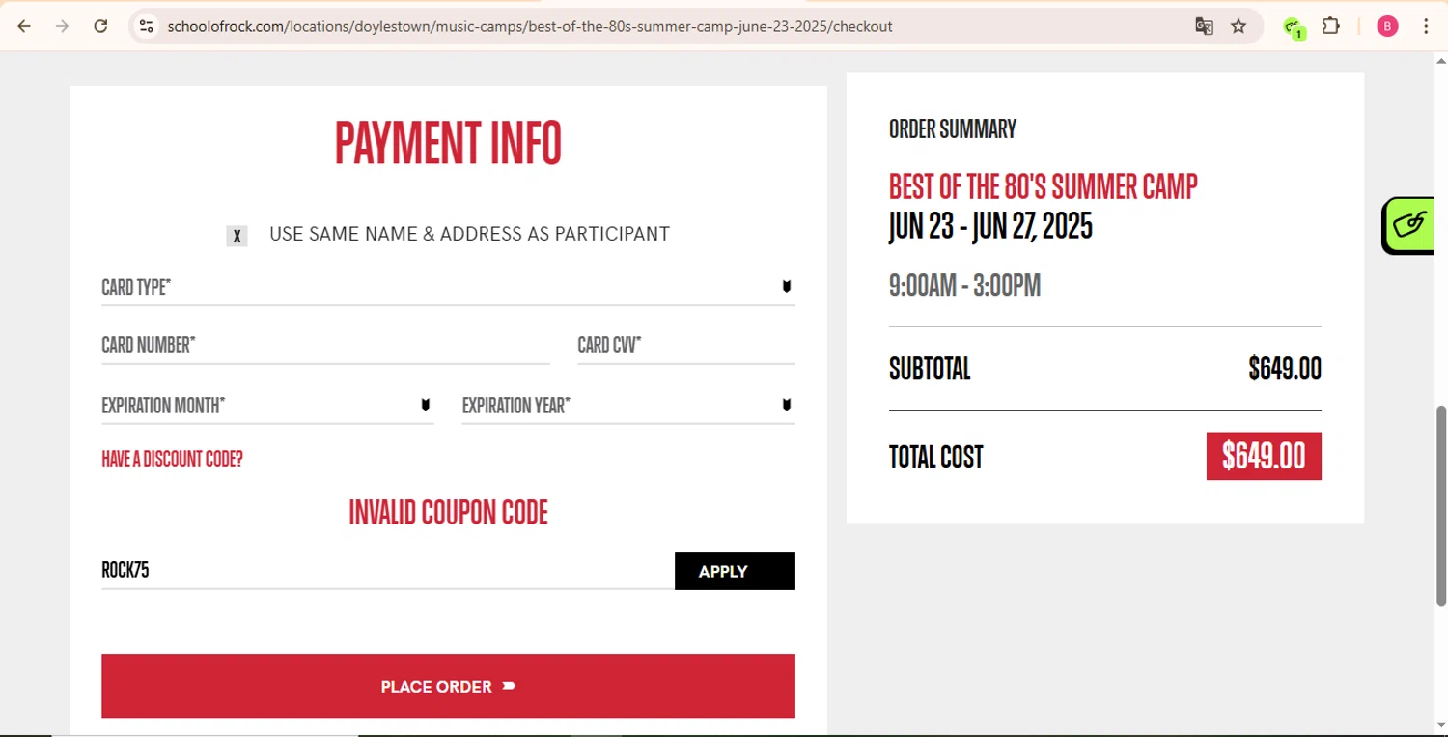1448x737 pixels.
Task: Click the browser forward arrow
Action: (x=62, y=26)
